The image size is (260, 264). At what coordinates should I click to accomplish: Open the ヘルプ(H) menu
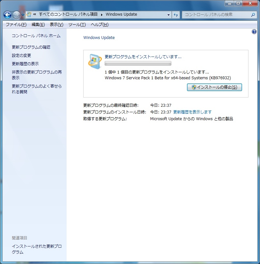(x=100, y=25)
